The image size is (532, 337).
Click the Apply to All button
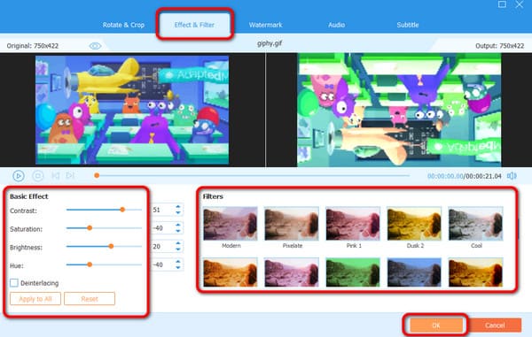[35, 299]
